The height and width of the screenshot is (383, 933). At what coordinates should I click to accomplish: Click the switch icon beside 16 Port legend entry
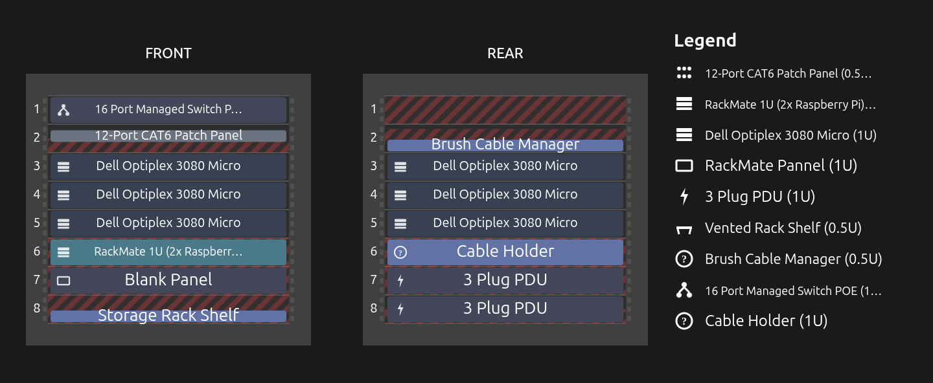684,291
